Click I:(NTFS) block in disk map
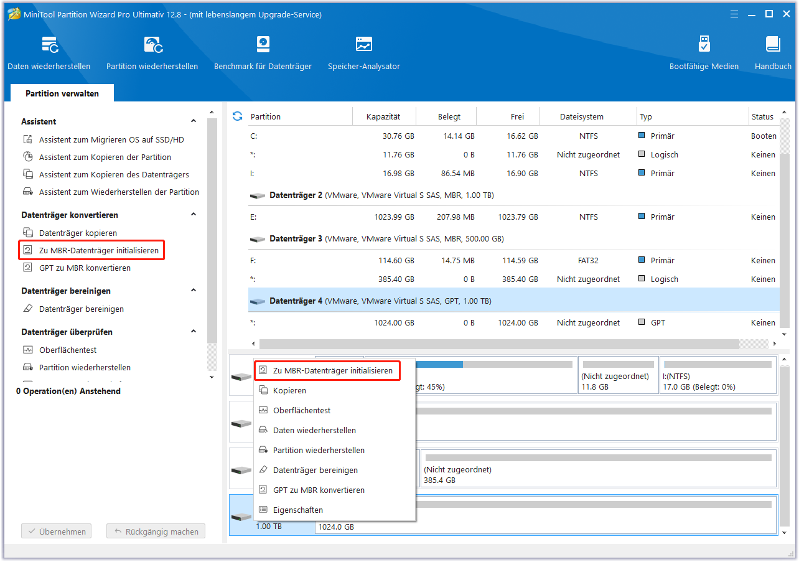The image size is (799, 562). point(718,375)
